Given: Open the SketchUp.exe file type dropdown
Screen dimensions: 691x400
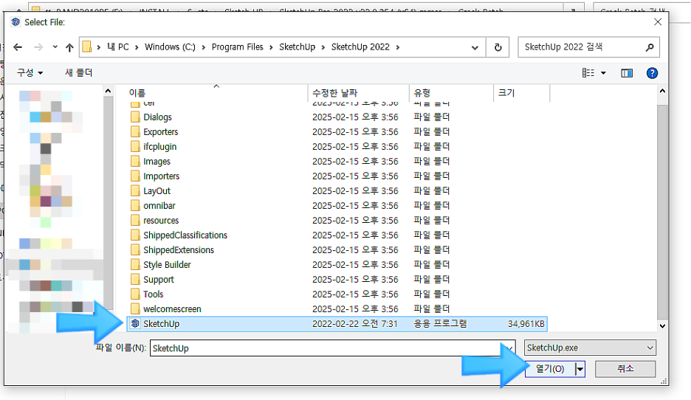Looking at the screenshot, I should tap(590, 348).
